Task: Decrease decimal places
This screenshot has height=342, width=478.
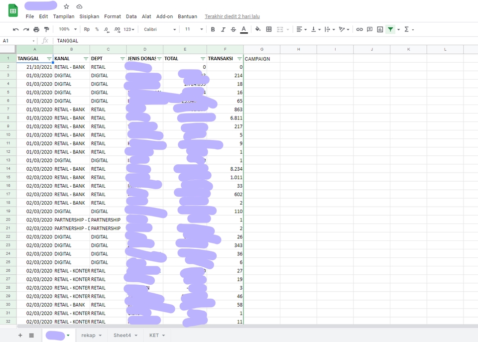Action: coord(107,29)
